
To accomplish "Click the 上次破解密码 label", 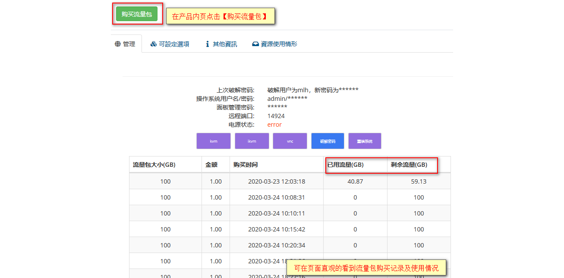I will (x=236, y=90).
